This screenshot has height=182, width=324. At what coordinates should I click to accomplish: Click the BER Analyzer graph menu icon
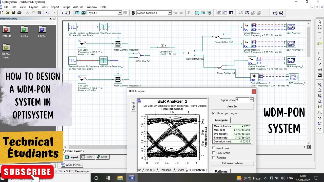139,101
